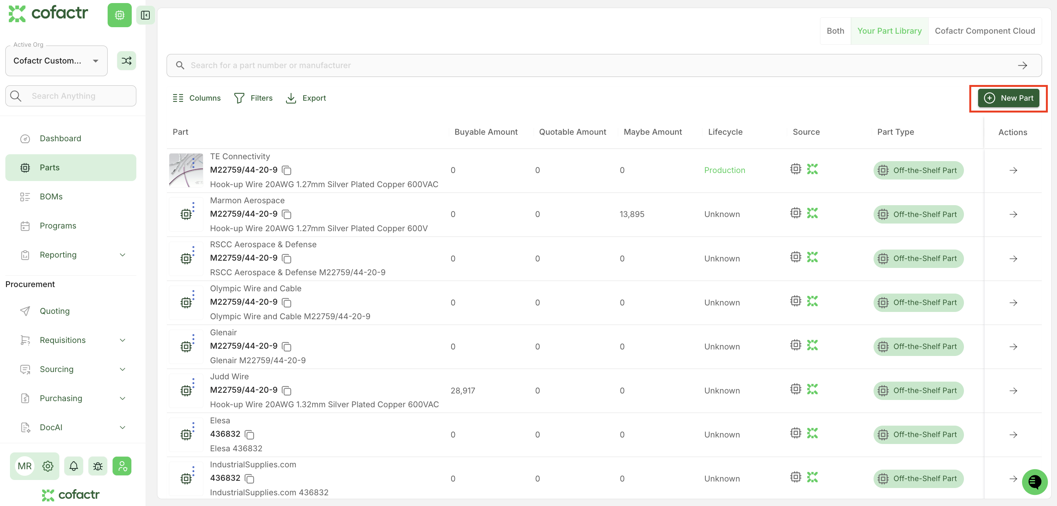
Task: Go to Dashboard in sidebar
Action: click(x=70, y=139)
